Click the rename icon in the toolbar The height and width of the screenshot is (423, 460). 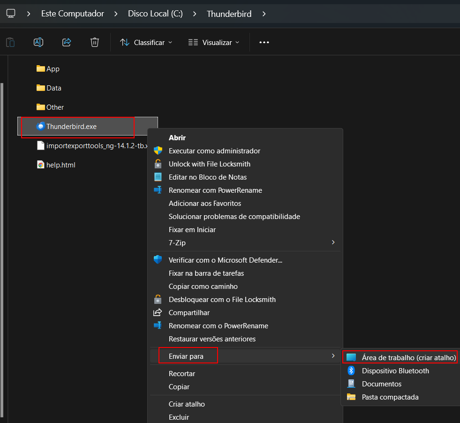point(38,43)
